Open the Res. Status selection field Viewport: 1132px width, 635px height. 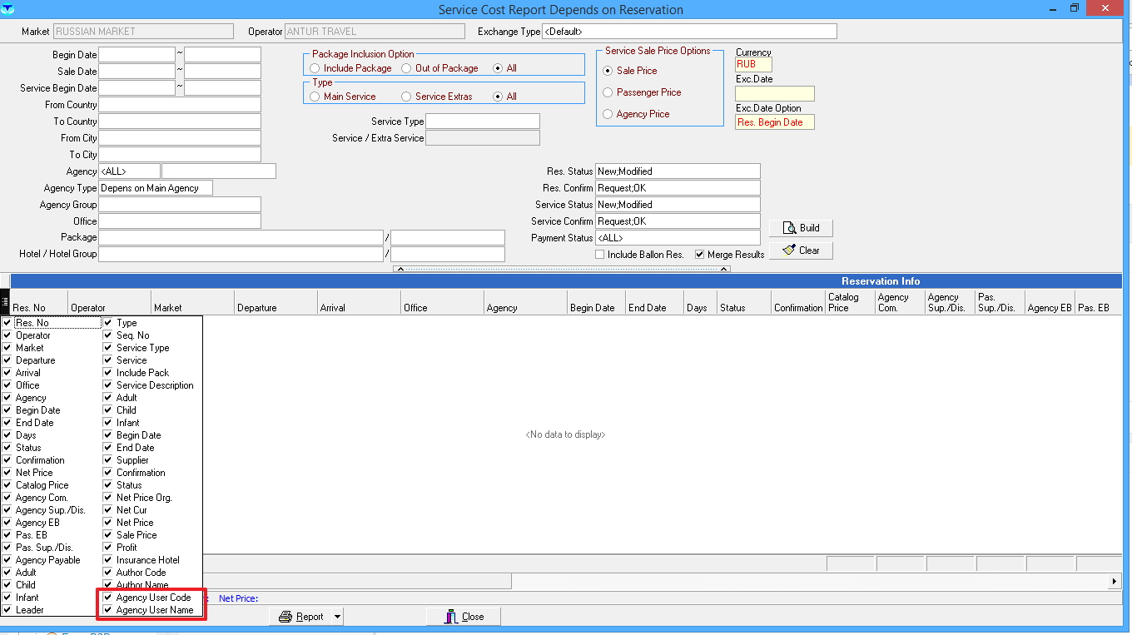tap(677, 171)
